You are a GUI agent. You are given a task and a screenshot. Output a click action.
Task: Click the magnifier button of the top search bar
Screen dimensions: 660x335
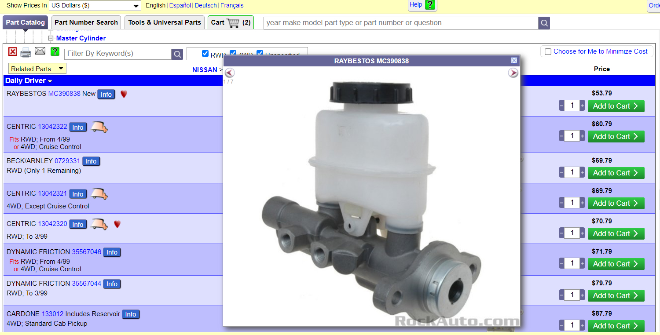pos(544,23)
